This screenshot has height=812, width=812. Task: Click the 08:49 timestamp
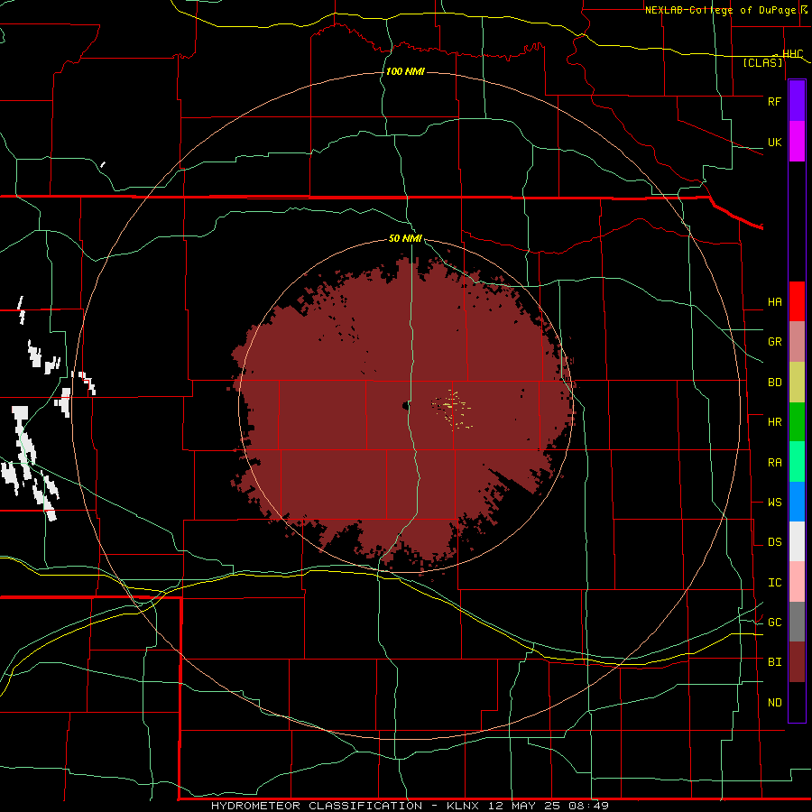click(x=588, y=806)
